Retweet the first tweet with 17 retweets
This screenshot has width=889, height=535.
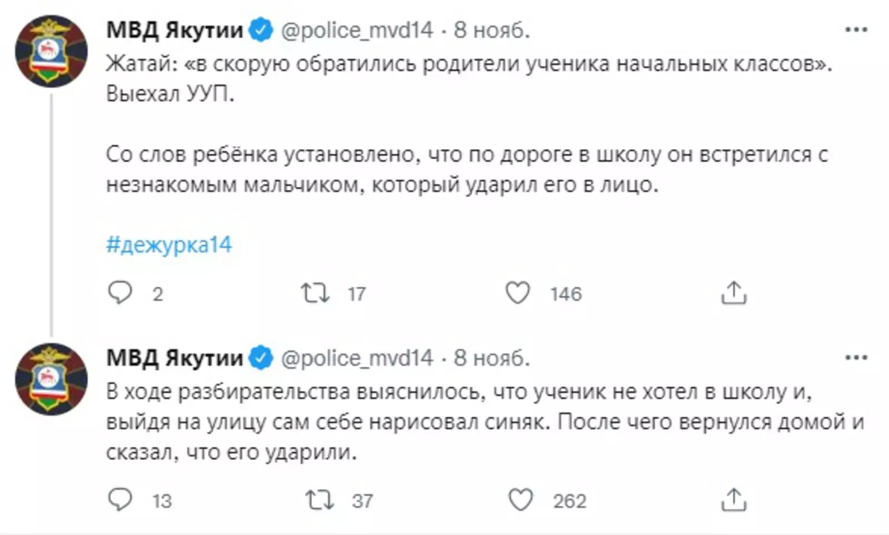pyautogui.click(x=315, y=293)
